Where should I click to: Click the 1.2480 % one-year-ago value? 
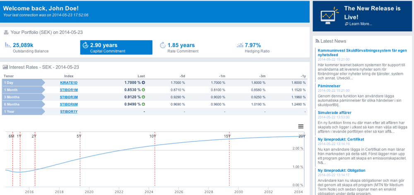tap(298, 104)
